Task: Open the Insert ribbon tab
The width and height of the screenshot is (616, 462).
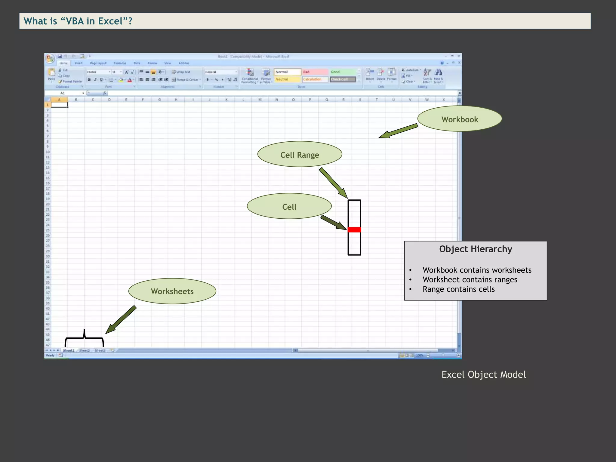Action: pos(79,63)
